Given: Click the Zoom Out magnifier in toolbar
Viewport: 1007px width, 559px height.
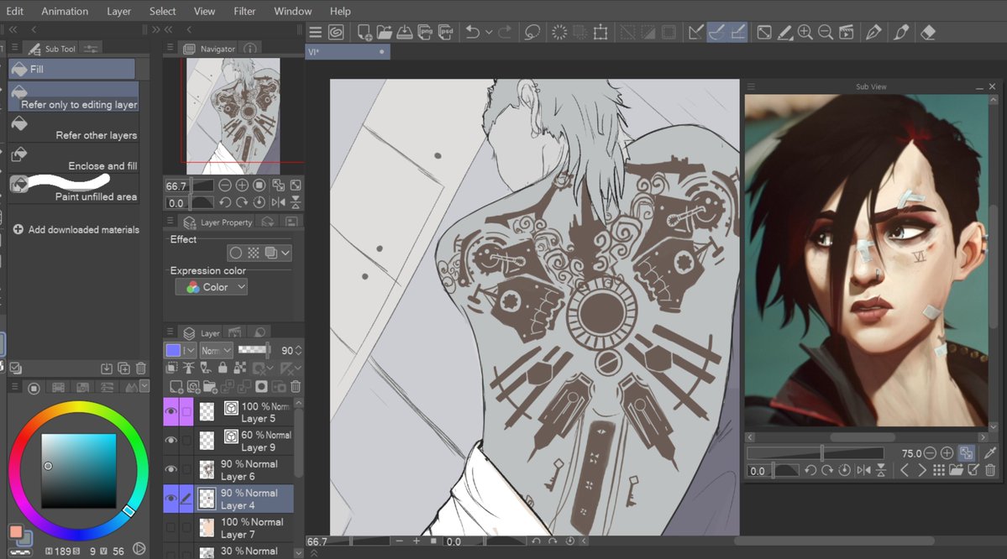Looking at the screenshot, I should tap(826, 32).
